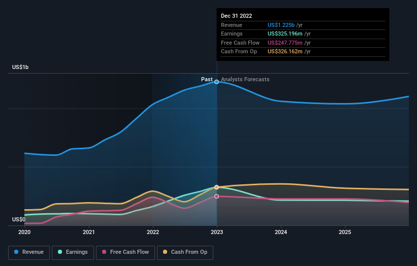Click the US$1.225b revenue value

pos(281,25)
